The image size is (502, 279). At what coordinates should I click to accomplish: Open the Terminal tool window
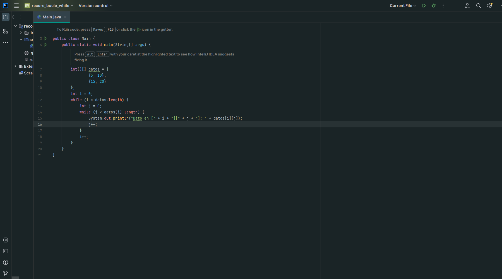6,251
